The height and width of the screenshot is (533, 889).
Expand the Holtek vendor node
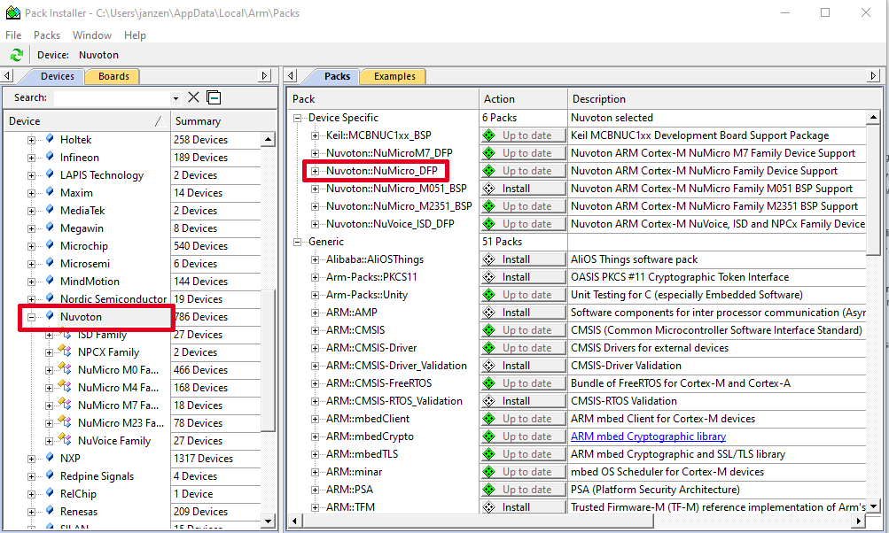coord(32,140)
